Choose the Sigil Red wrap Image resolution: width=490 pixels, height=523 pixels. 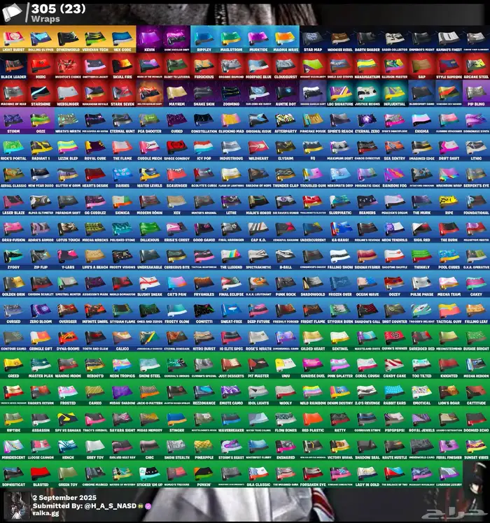pyautogui.click(x=422, y=229)
